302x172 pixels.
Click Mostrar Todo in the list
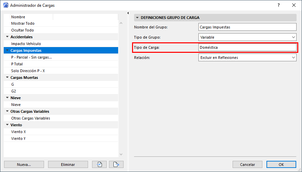pyautogui.click(x=23, y=23)
